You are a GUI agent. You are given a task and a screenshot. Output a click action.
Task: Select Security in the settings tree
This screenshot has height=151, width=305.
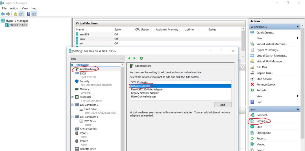point(85,81)
